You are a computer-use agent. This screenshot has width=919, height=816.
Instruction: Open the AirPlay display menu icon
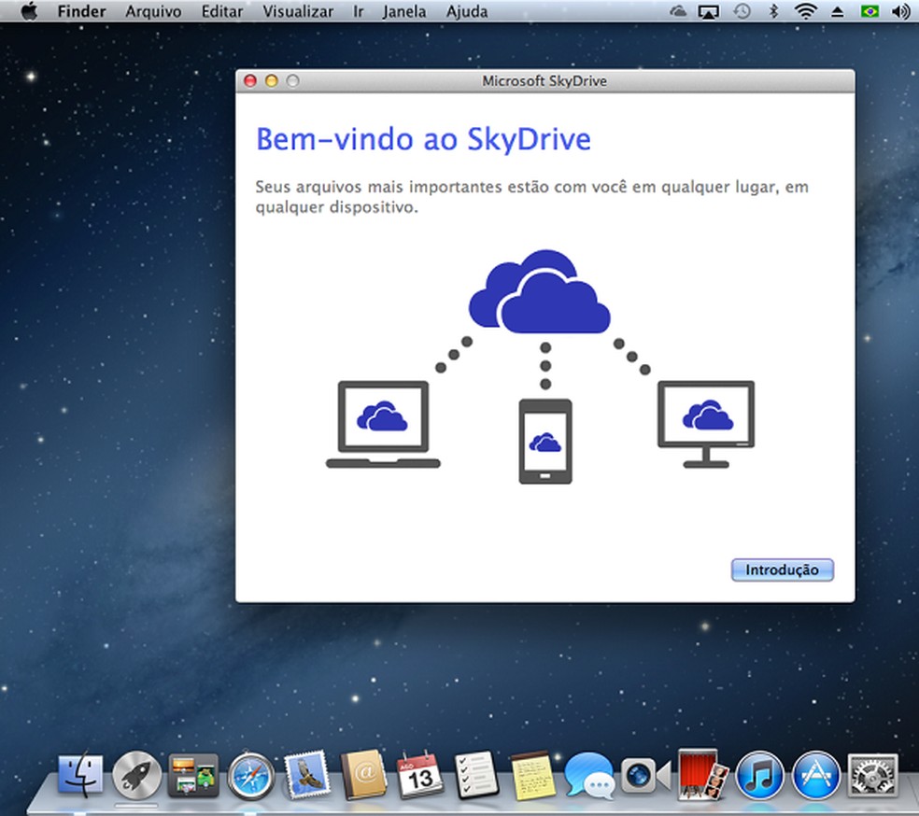click(708, 11)
